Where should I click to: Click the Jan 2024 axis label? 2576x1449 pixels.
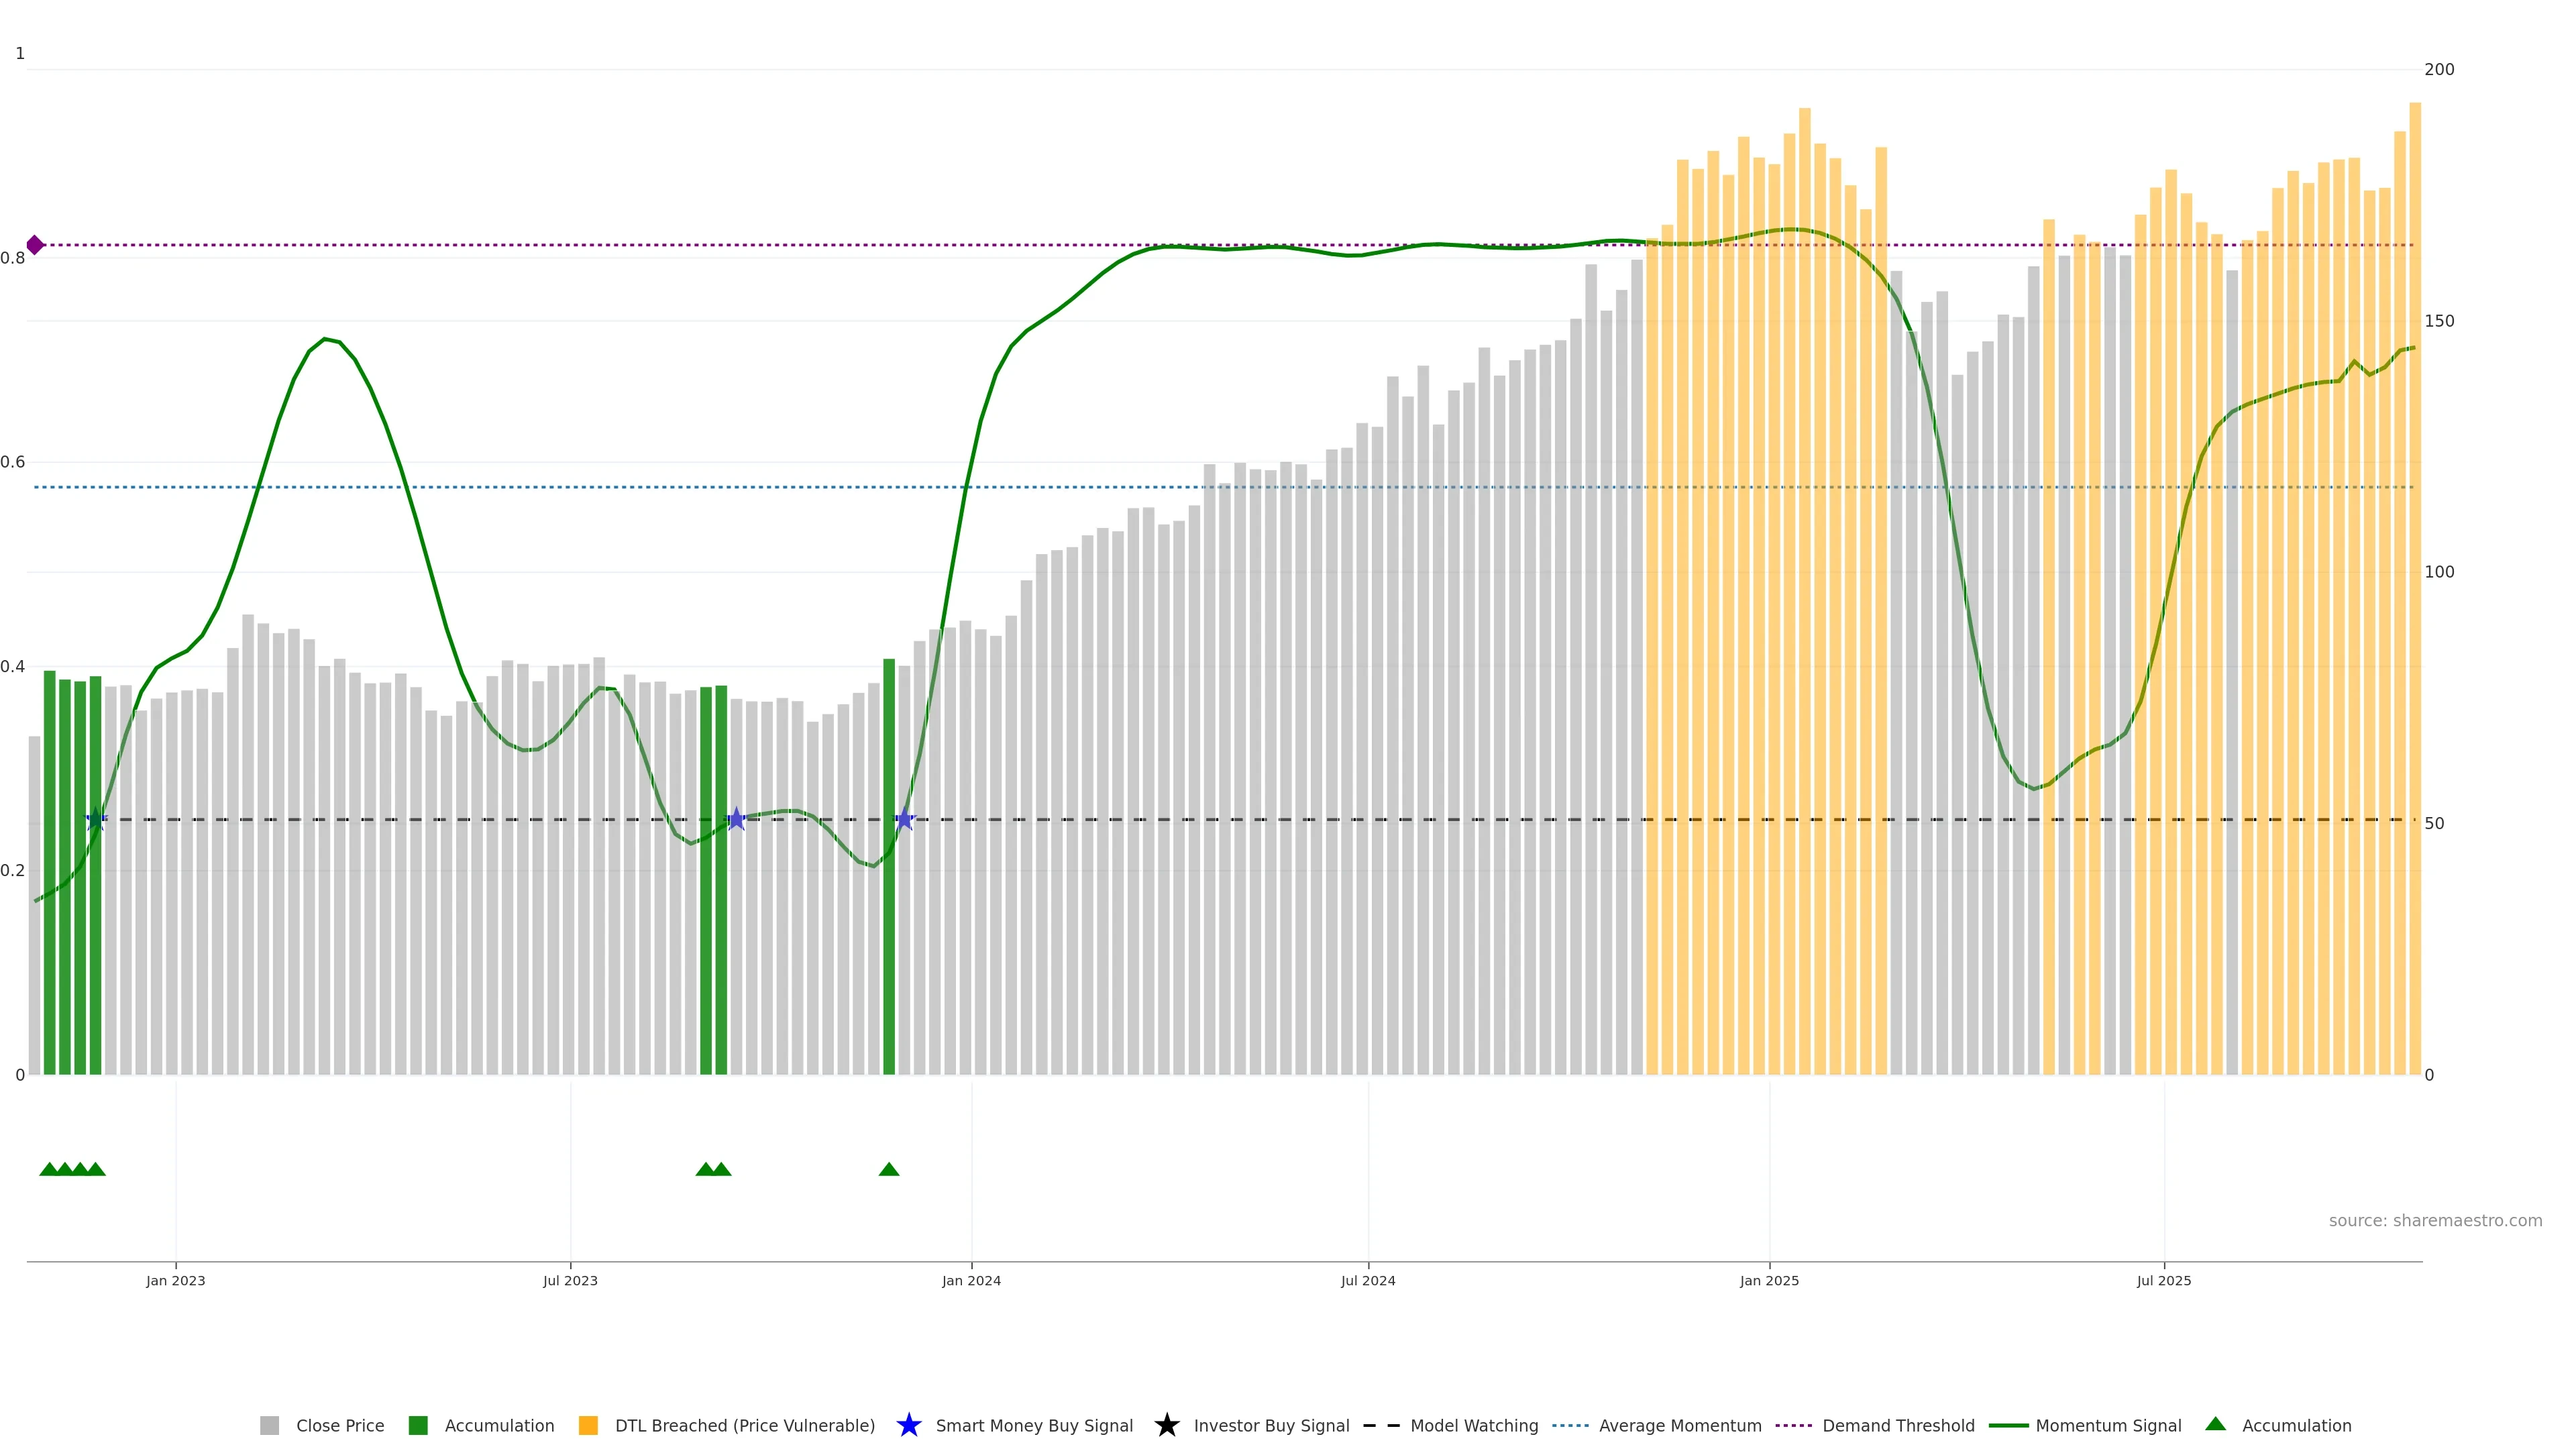pyautogui.click(x=971, y=1280)
